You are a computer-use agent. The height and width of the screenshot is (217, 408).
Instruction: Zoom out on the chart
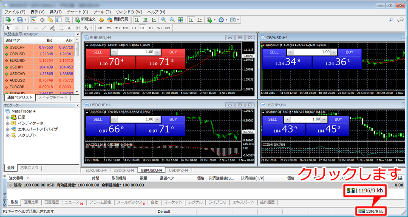172,20
